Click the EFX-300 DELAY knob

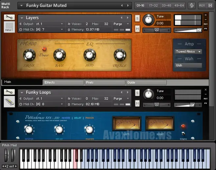(59, 130)
